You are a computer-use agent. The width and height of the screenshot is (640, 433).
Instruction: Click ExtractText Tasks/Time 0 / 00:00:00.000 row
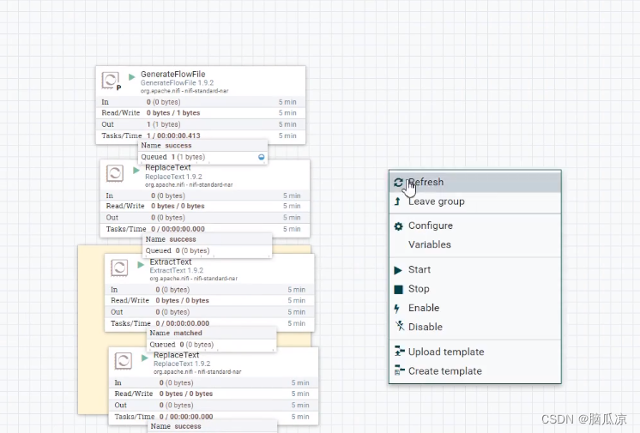[210, 323]
